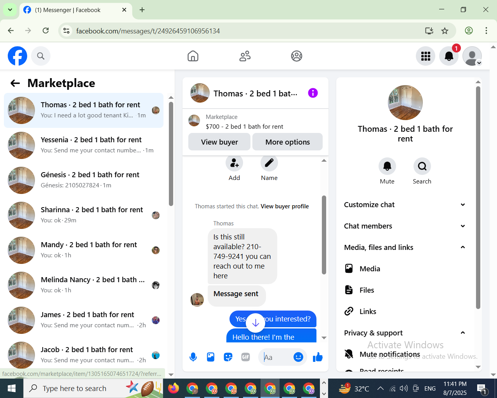
Task: Open the emoji picker in message box
Action: pyautogui.click(x=298, y=357)
